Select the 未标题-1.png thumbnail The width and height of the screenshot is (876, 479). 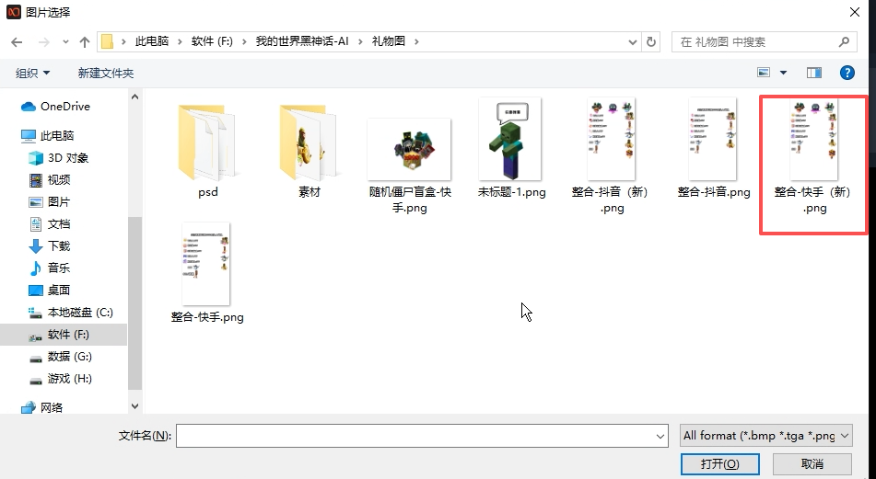(511, 147)
